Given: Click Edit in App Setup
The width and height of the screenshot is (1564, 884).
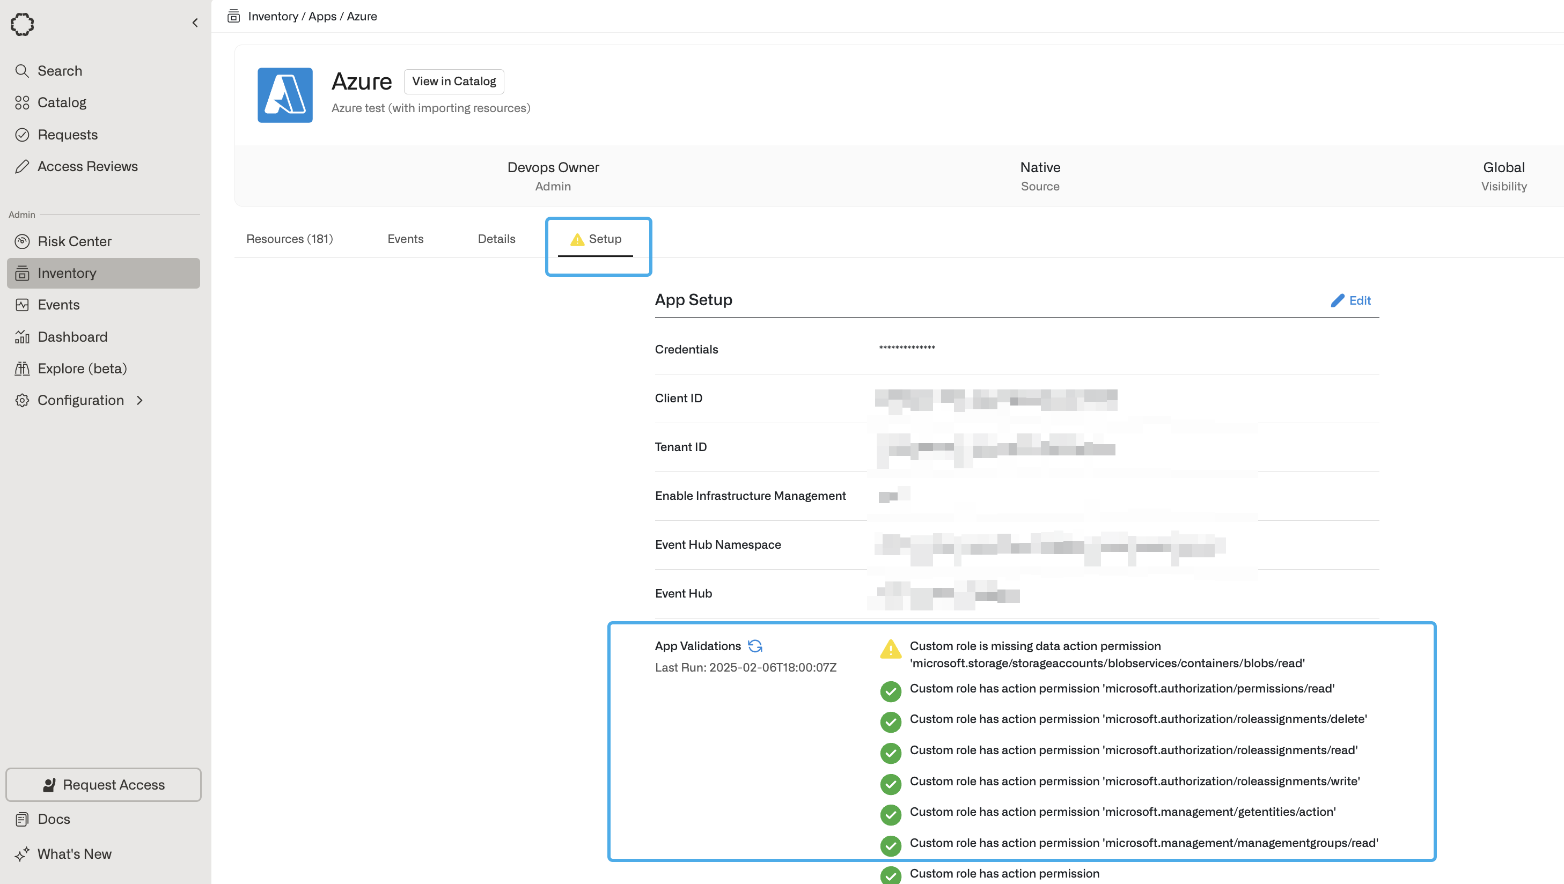Looking at the screenshot, I should (x=1351, y=300).
